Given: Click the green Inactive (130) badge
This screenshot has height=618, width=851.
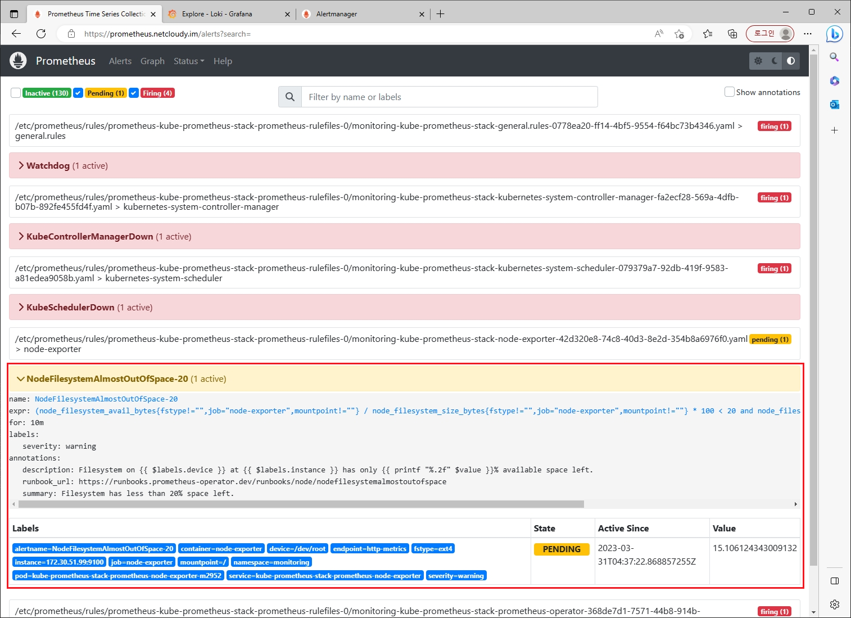Looking at the screenshot, I should coord(47,93).
